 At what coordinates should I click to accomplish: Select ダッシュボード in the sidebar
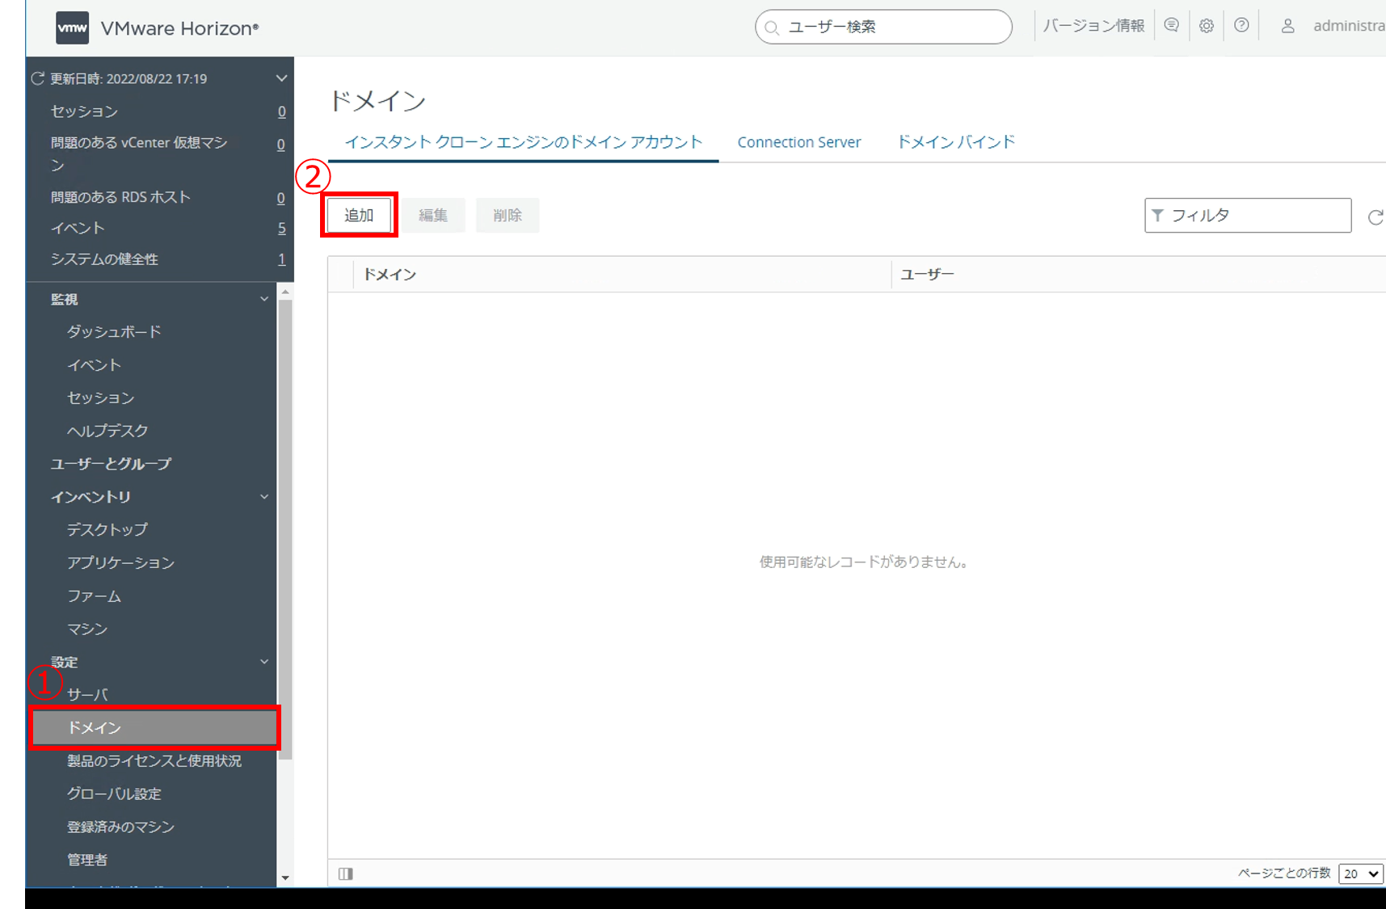click(114, 332)
